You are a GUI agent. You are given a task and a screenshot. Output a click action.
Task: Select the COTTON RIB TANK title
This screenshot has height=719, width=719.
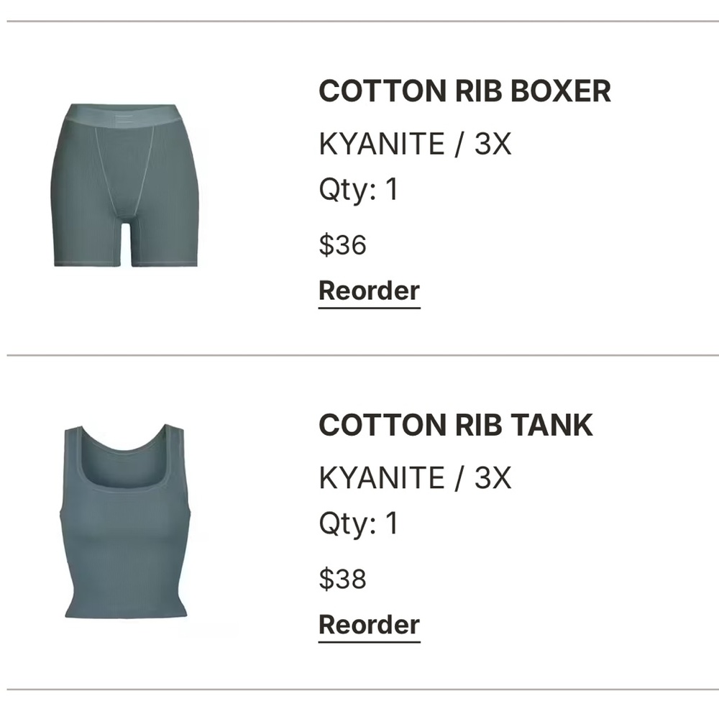pos(456,425)
